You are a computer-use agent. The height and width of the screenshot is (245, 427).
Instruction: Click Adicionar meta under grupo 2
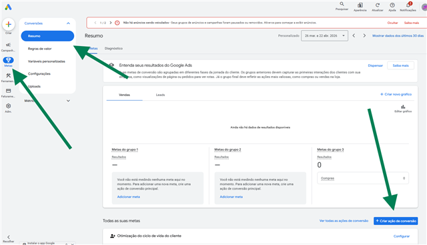pos(232,197)
